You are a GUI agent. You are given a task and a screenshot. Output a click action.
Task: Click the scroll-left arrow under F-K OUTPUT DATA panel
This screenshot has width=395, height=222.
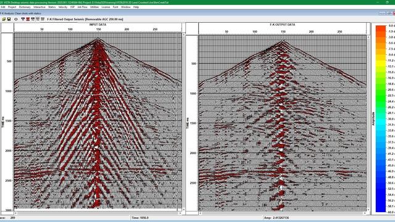[x=200, y=213]
